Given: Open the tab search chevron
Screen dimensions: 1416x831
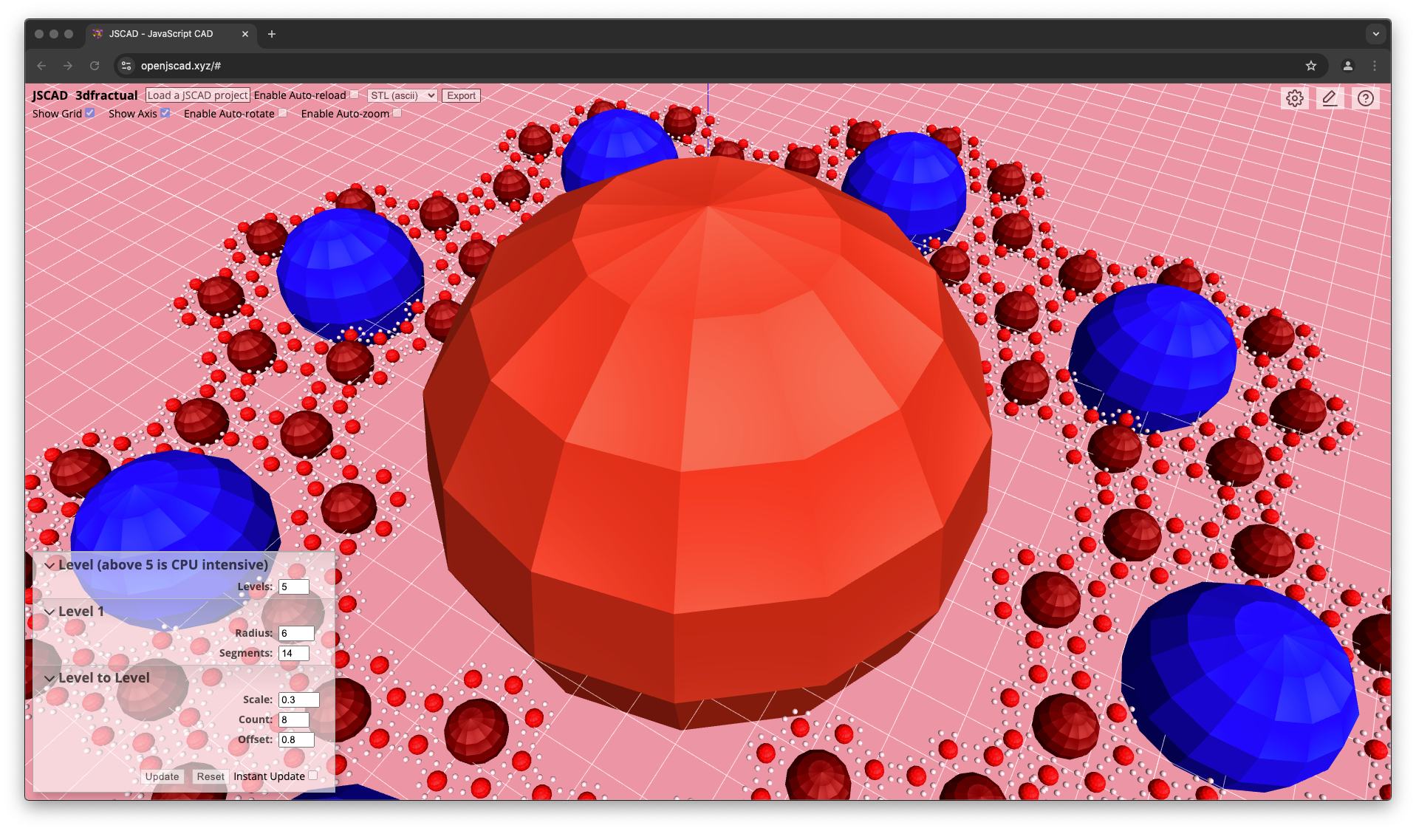Looking at the screenshot, I should (1375, 34).
